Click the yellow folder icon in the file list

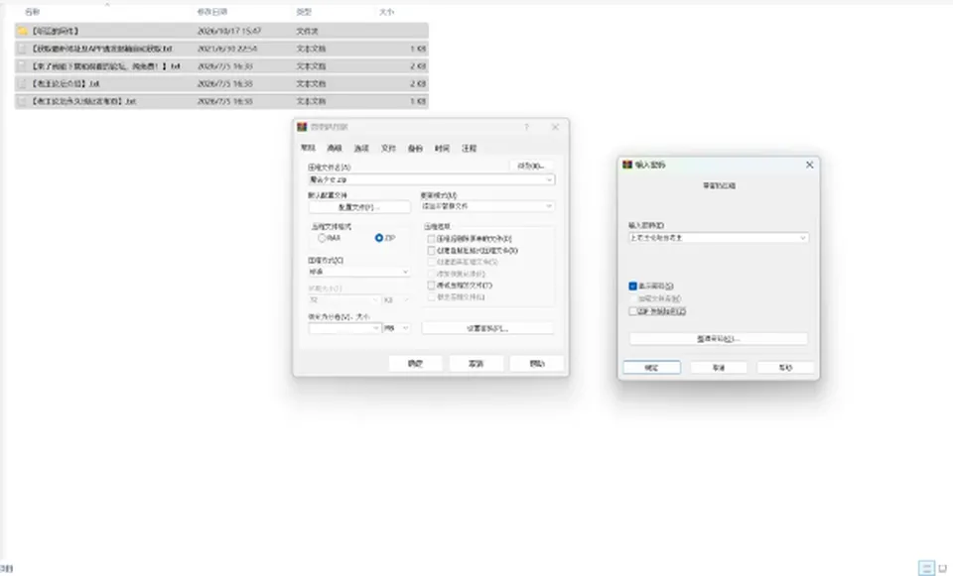click(x=23, y=31)
